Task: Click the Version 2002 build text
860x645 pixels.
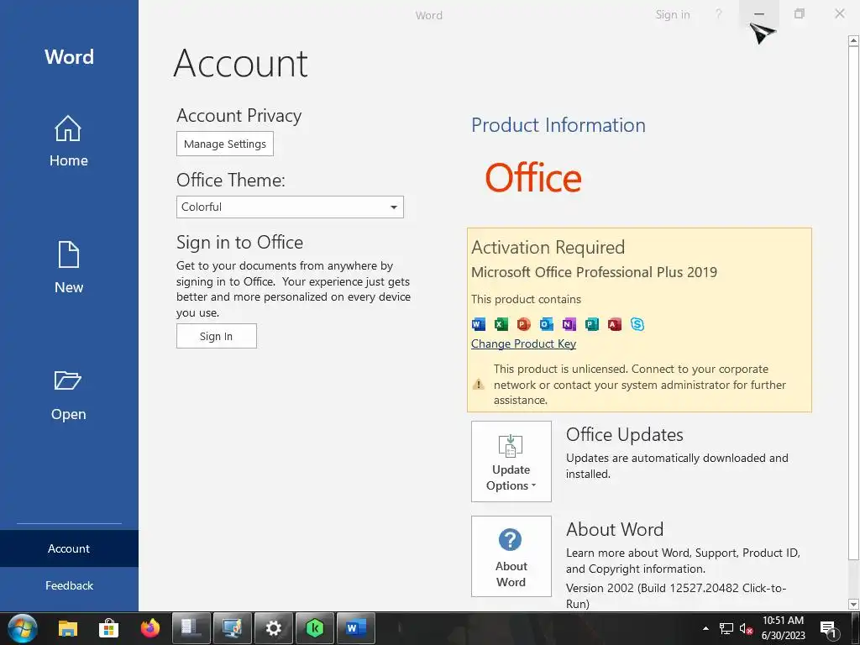Action: point(676,595)
